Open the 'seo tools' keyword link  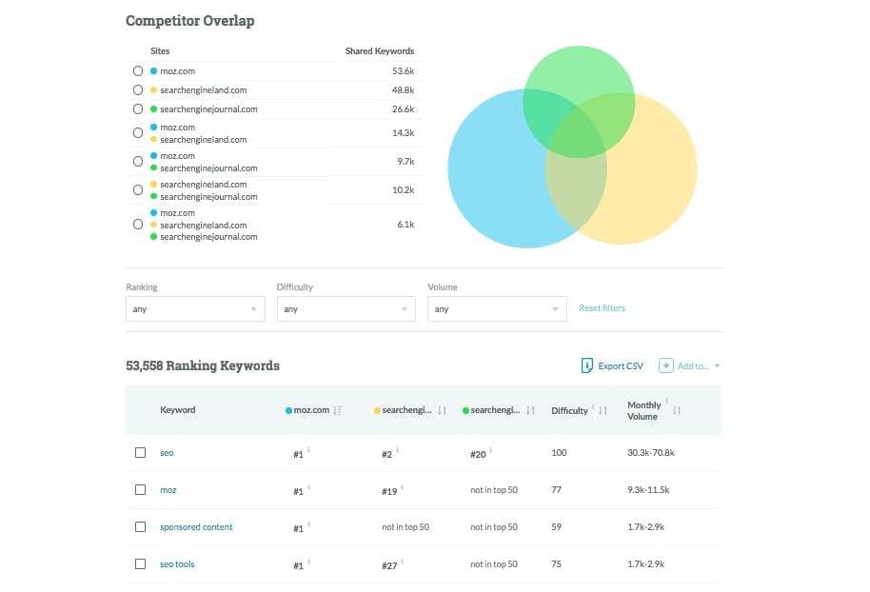point(177,564)
